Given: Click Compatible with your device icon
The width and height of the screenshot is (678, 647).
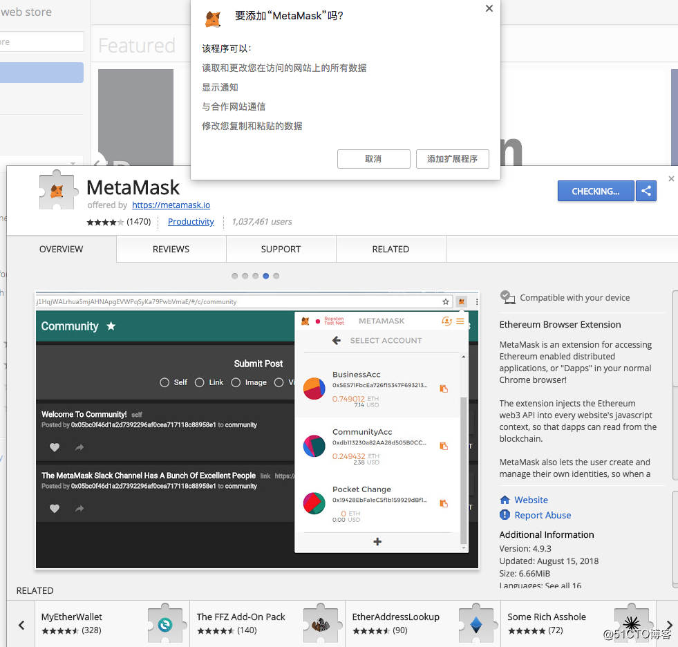Looking at the screenshot, I should tap(507, 297).
